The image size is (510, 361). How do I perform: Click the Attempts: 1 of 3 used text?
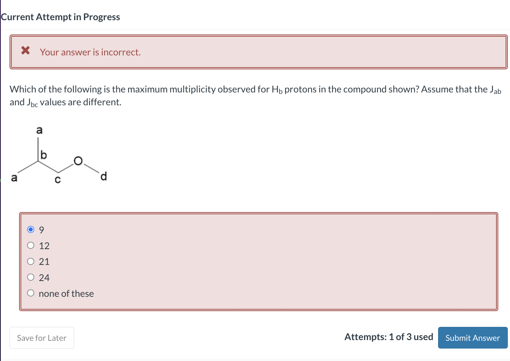(x=389, y=337)
